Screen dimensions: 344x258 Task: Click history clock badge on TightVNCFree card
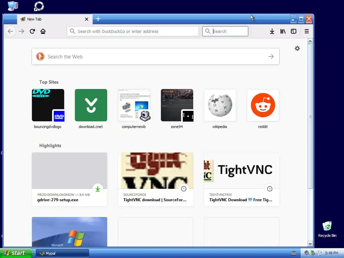(270, 189)
